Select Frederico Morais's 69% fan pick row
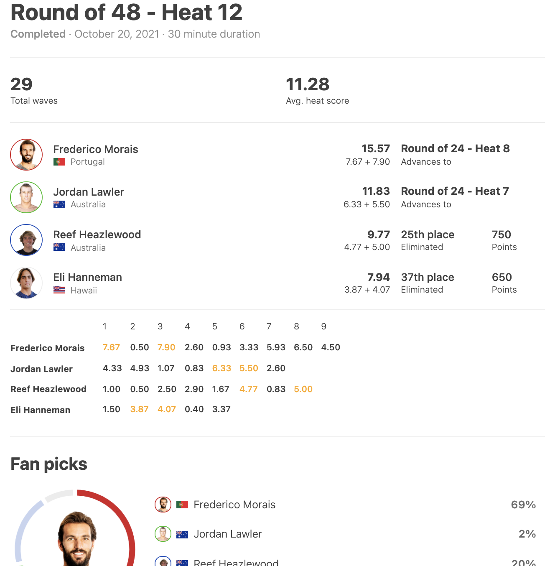Image resolution: width=555 pixels, height=566 pixels. point(345,505)
